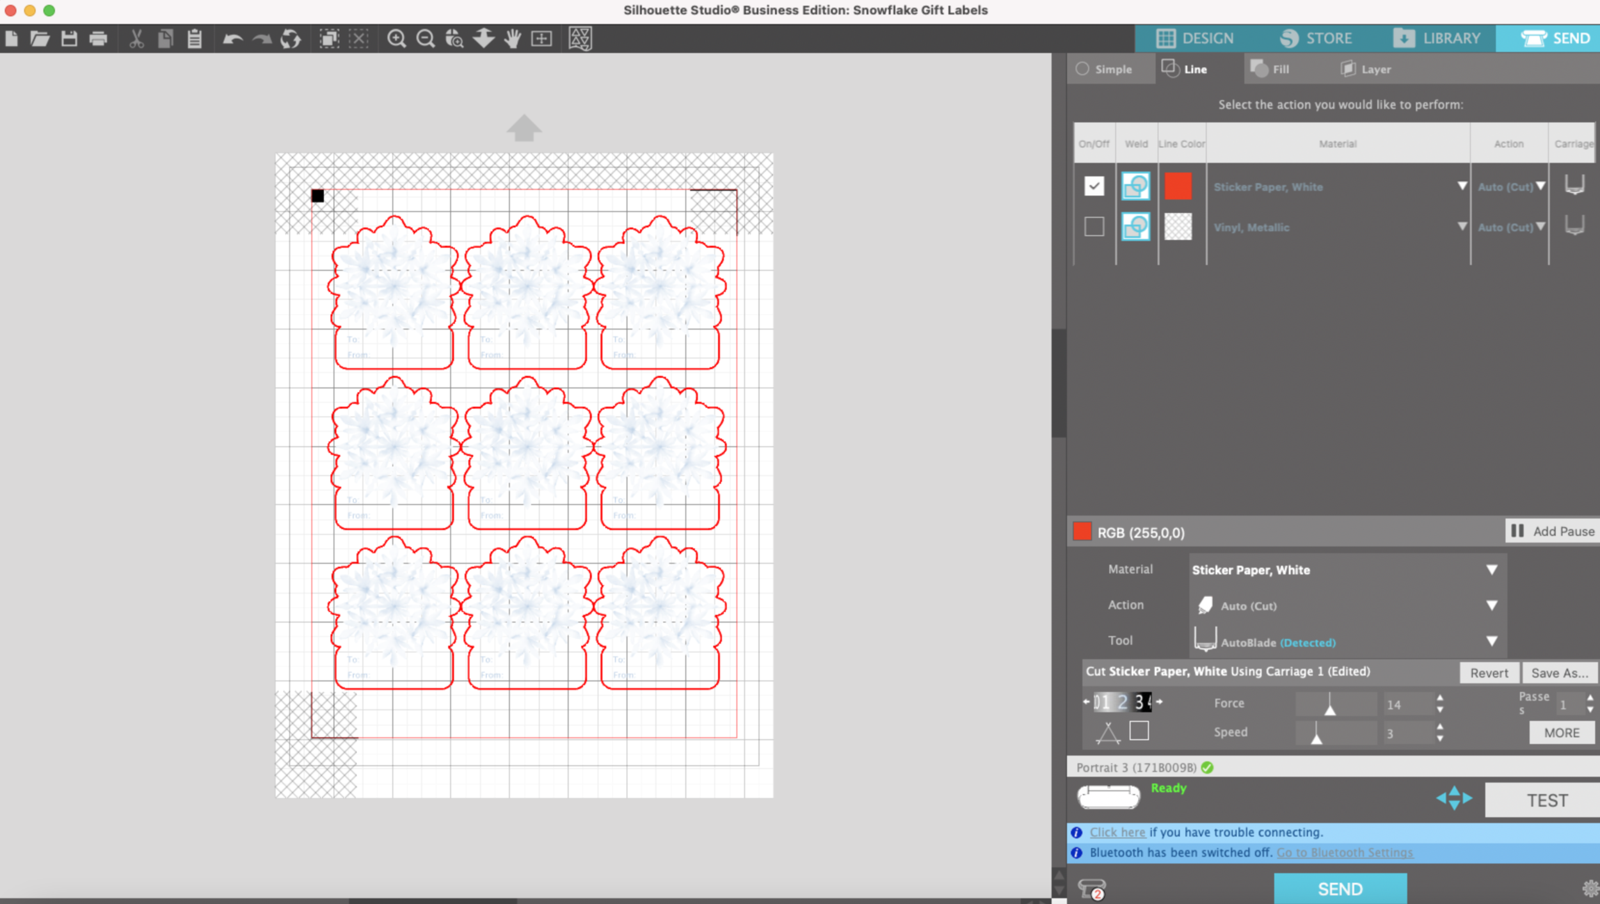Click the Undo arrow icon
The image size is (1600, 904).
232,39
